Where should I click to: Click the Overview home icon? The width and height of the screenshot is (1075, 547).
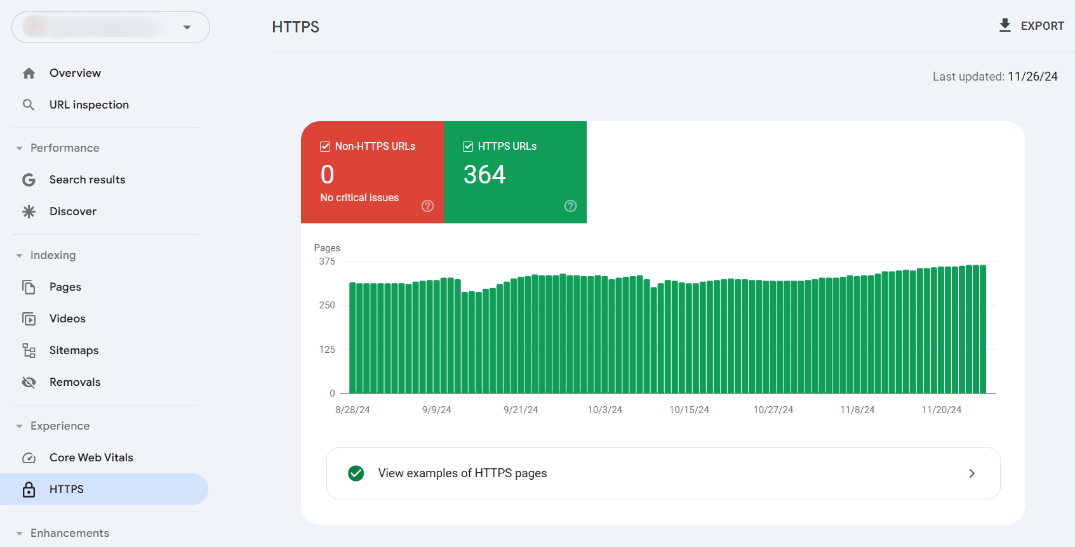pyautogui.click(x=29, y=73)
